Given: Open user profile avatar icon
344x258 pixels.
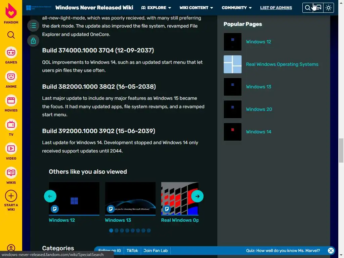Looking at the screenshot, I should click(11, 248).
